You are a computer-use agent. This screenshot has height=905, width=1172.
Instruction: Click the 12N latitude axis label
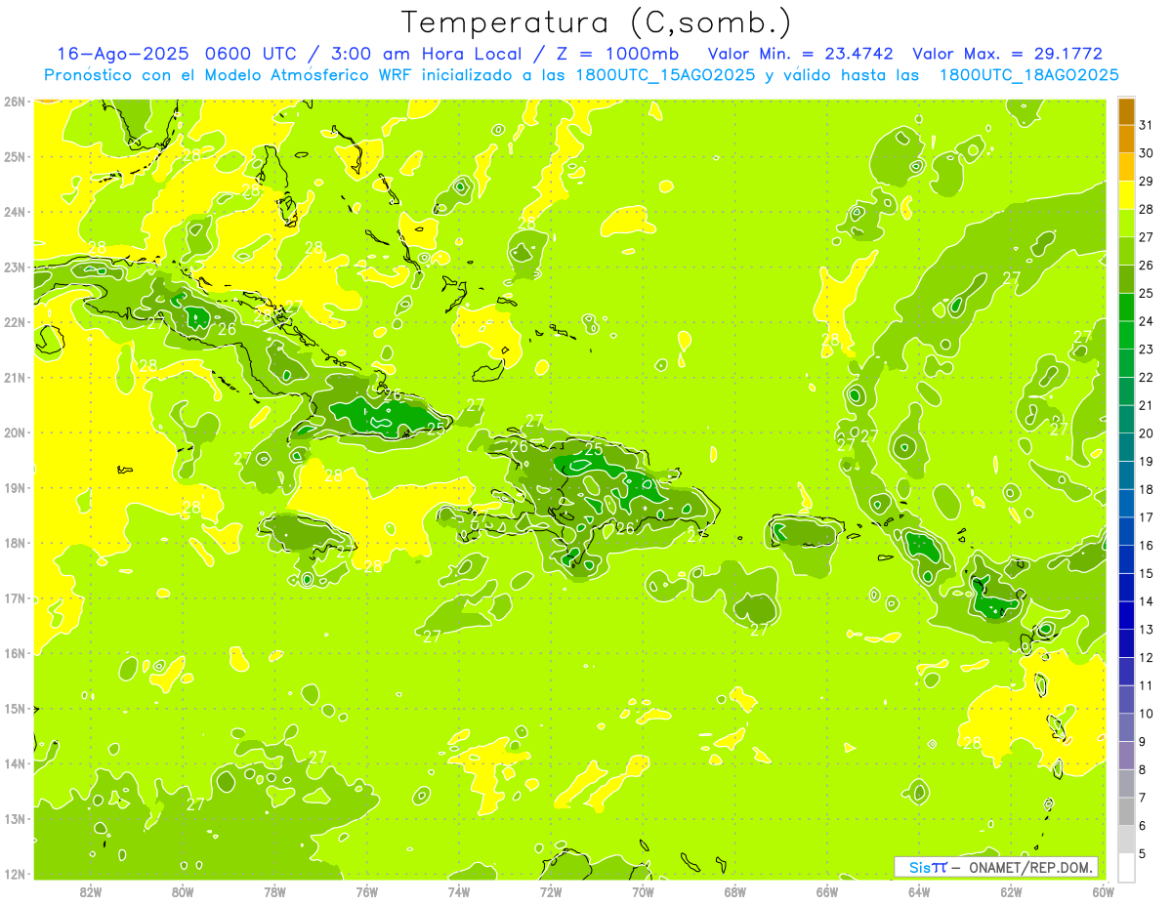coord(15,874)
